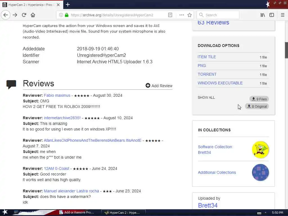Viewport: 288px width, 216px height.
Task: Bookmark this page with the star icon
Action: click(x=190, y=15)
